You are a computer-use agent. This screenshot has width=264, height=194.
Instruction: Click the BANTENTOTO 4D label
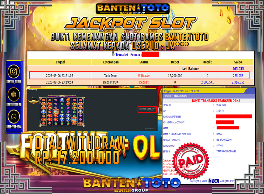pos(14,105)
